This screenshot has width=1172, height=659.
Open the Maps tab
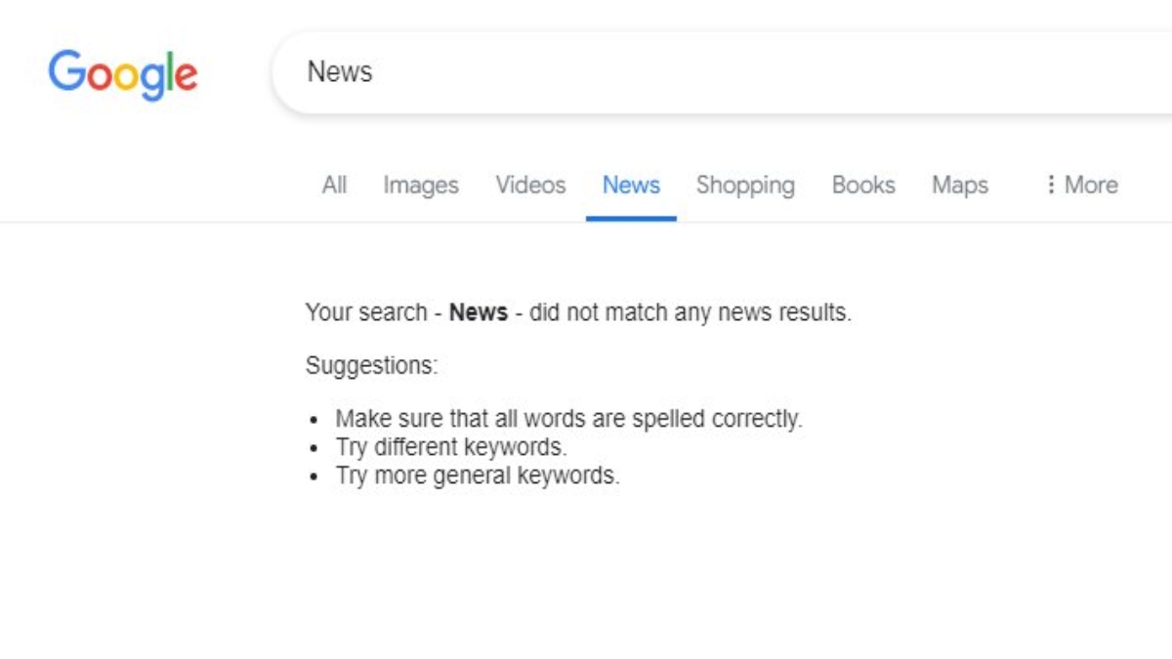pos(960,185)
